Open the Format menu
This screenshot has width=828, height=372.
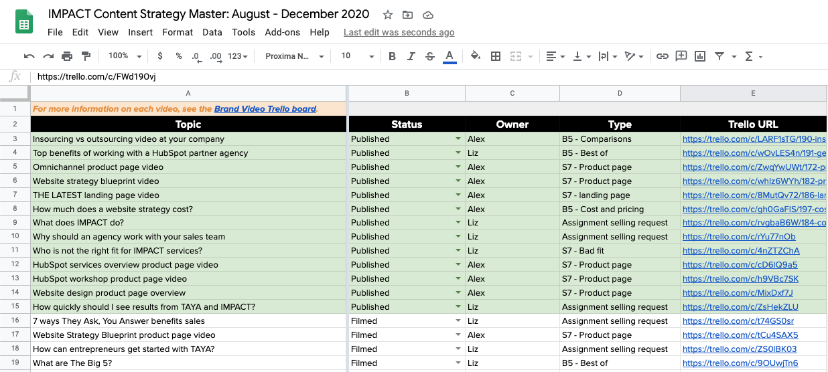click(x=178, y=32)
